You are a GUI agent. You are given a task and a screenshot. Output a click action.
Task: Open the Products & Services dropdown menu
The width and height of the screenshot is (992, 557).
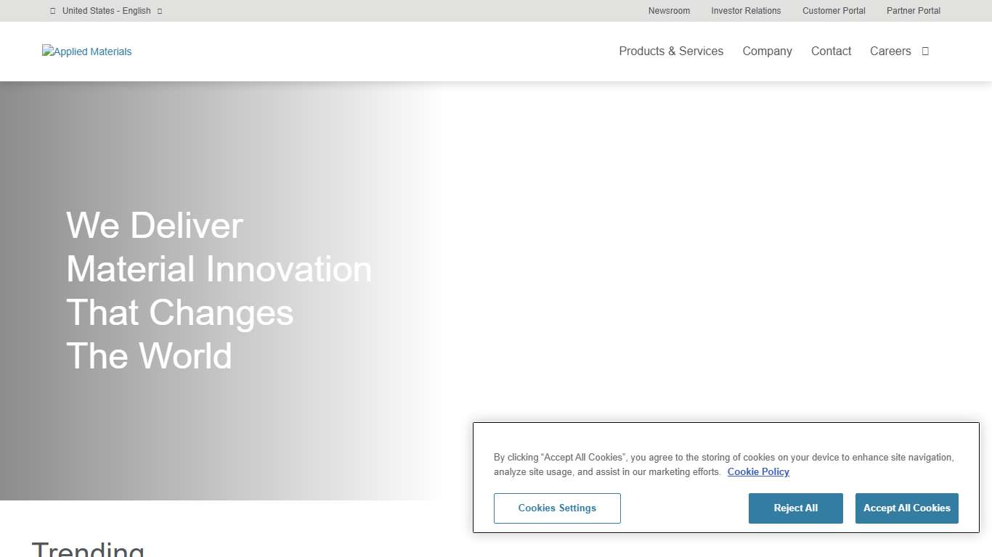671,51
